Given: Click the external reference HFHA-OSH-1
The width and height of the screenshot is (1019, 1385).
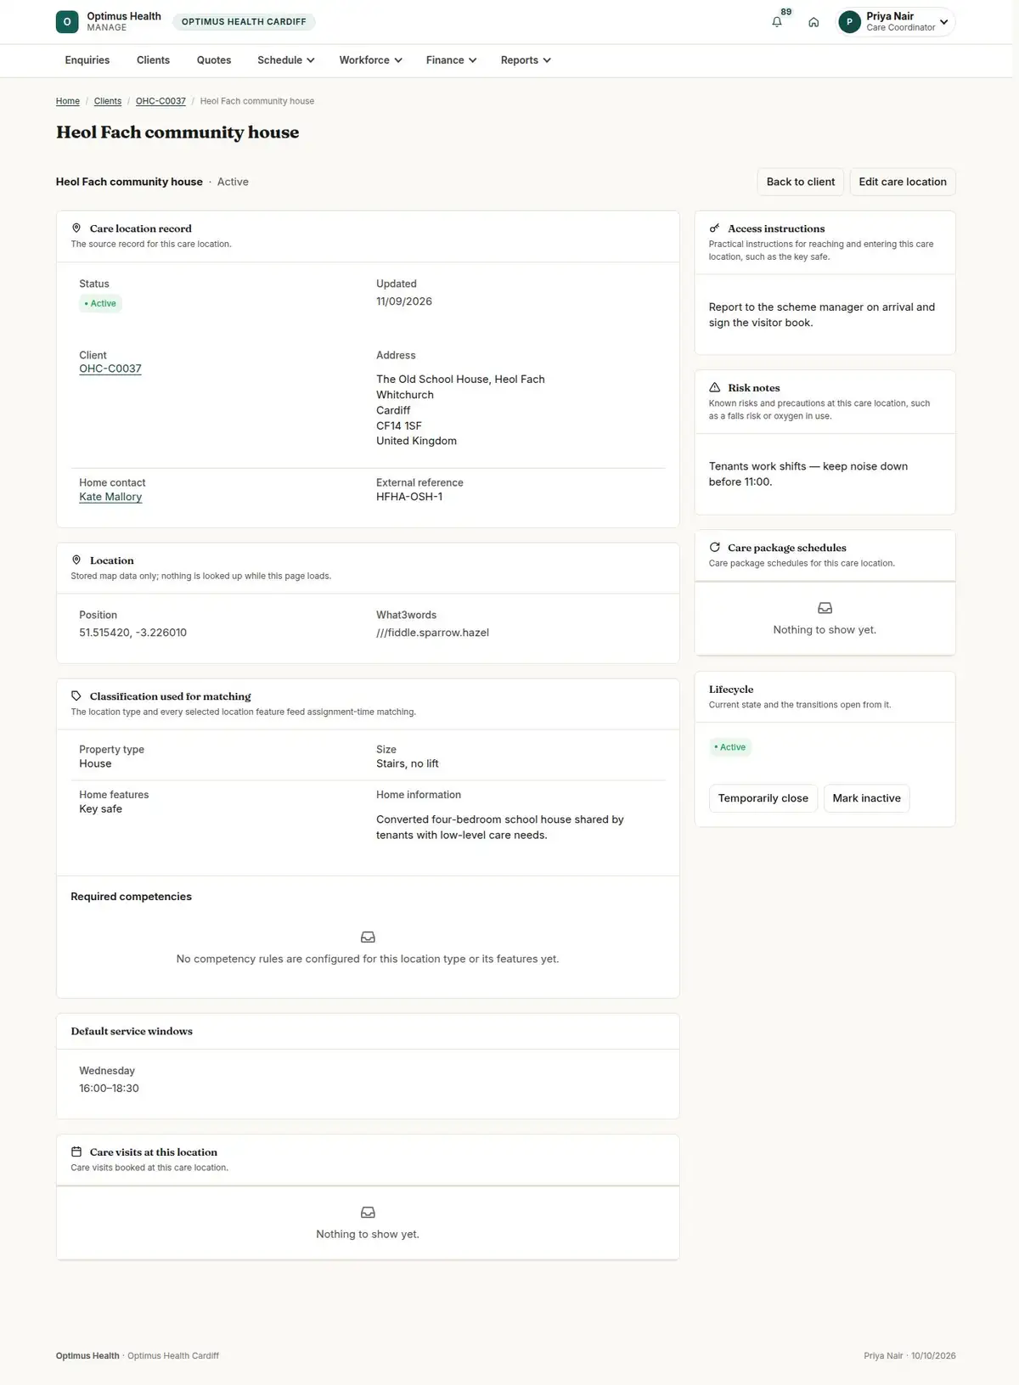Looking at the screenshot, I should (409, 497).
